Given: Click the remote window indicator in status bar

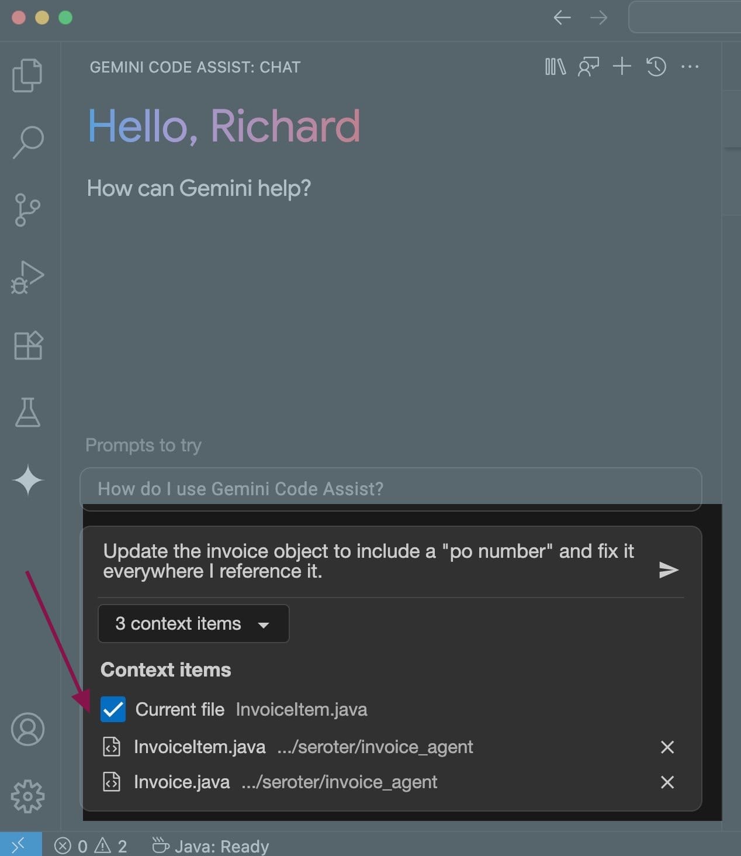Looking at the screenshot, I should pos(20,844).
